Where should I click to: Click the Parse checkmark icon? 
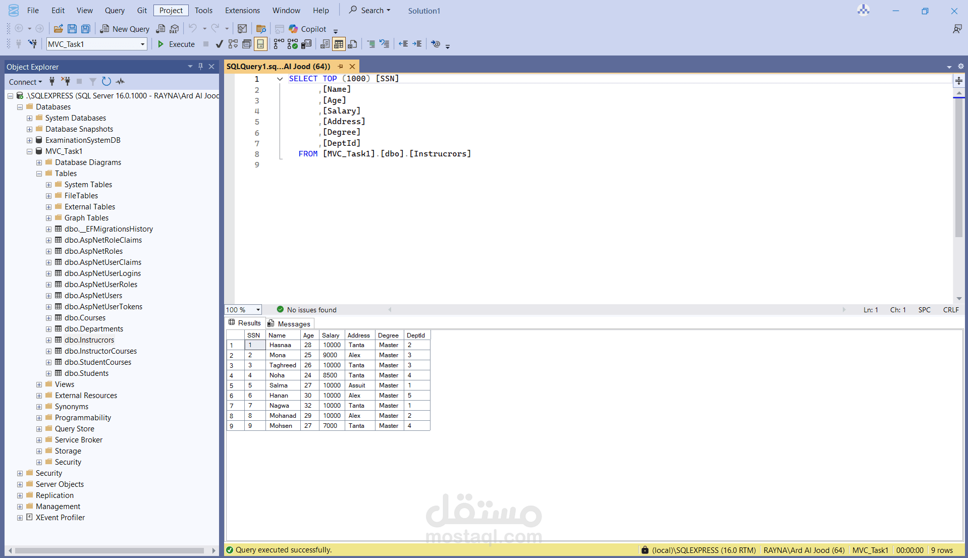pyautogui.click(x=219, y=44)
